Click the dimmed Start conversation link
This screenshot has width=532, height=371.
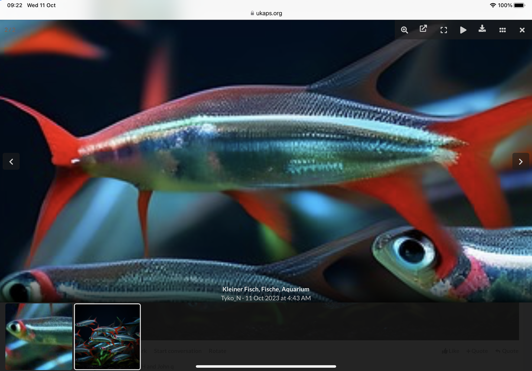(178, 351)
